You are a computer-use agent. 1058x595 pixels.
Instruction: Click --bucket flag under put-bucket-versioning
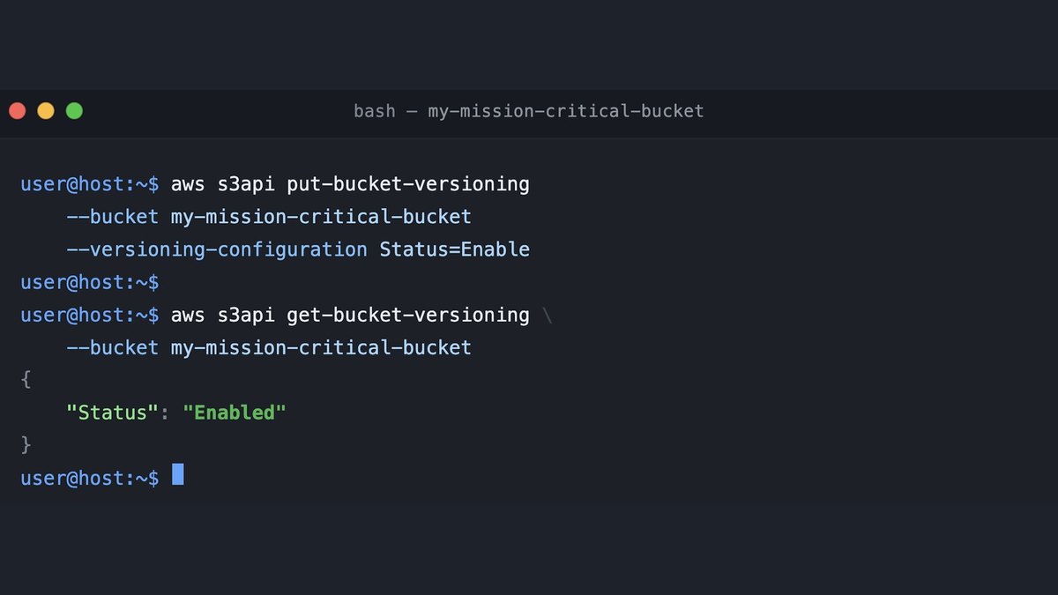[x=113, y=217]
